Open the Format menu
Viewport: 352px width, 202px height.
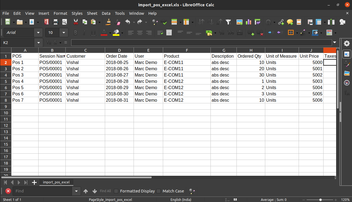point(60,13)
